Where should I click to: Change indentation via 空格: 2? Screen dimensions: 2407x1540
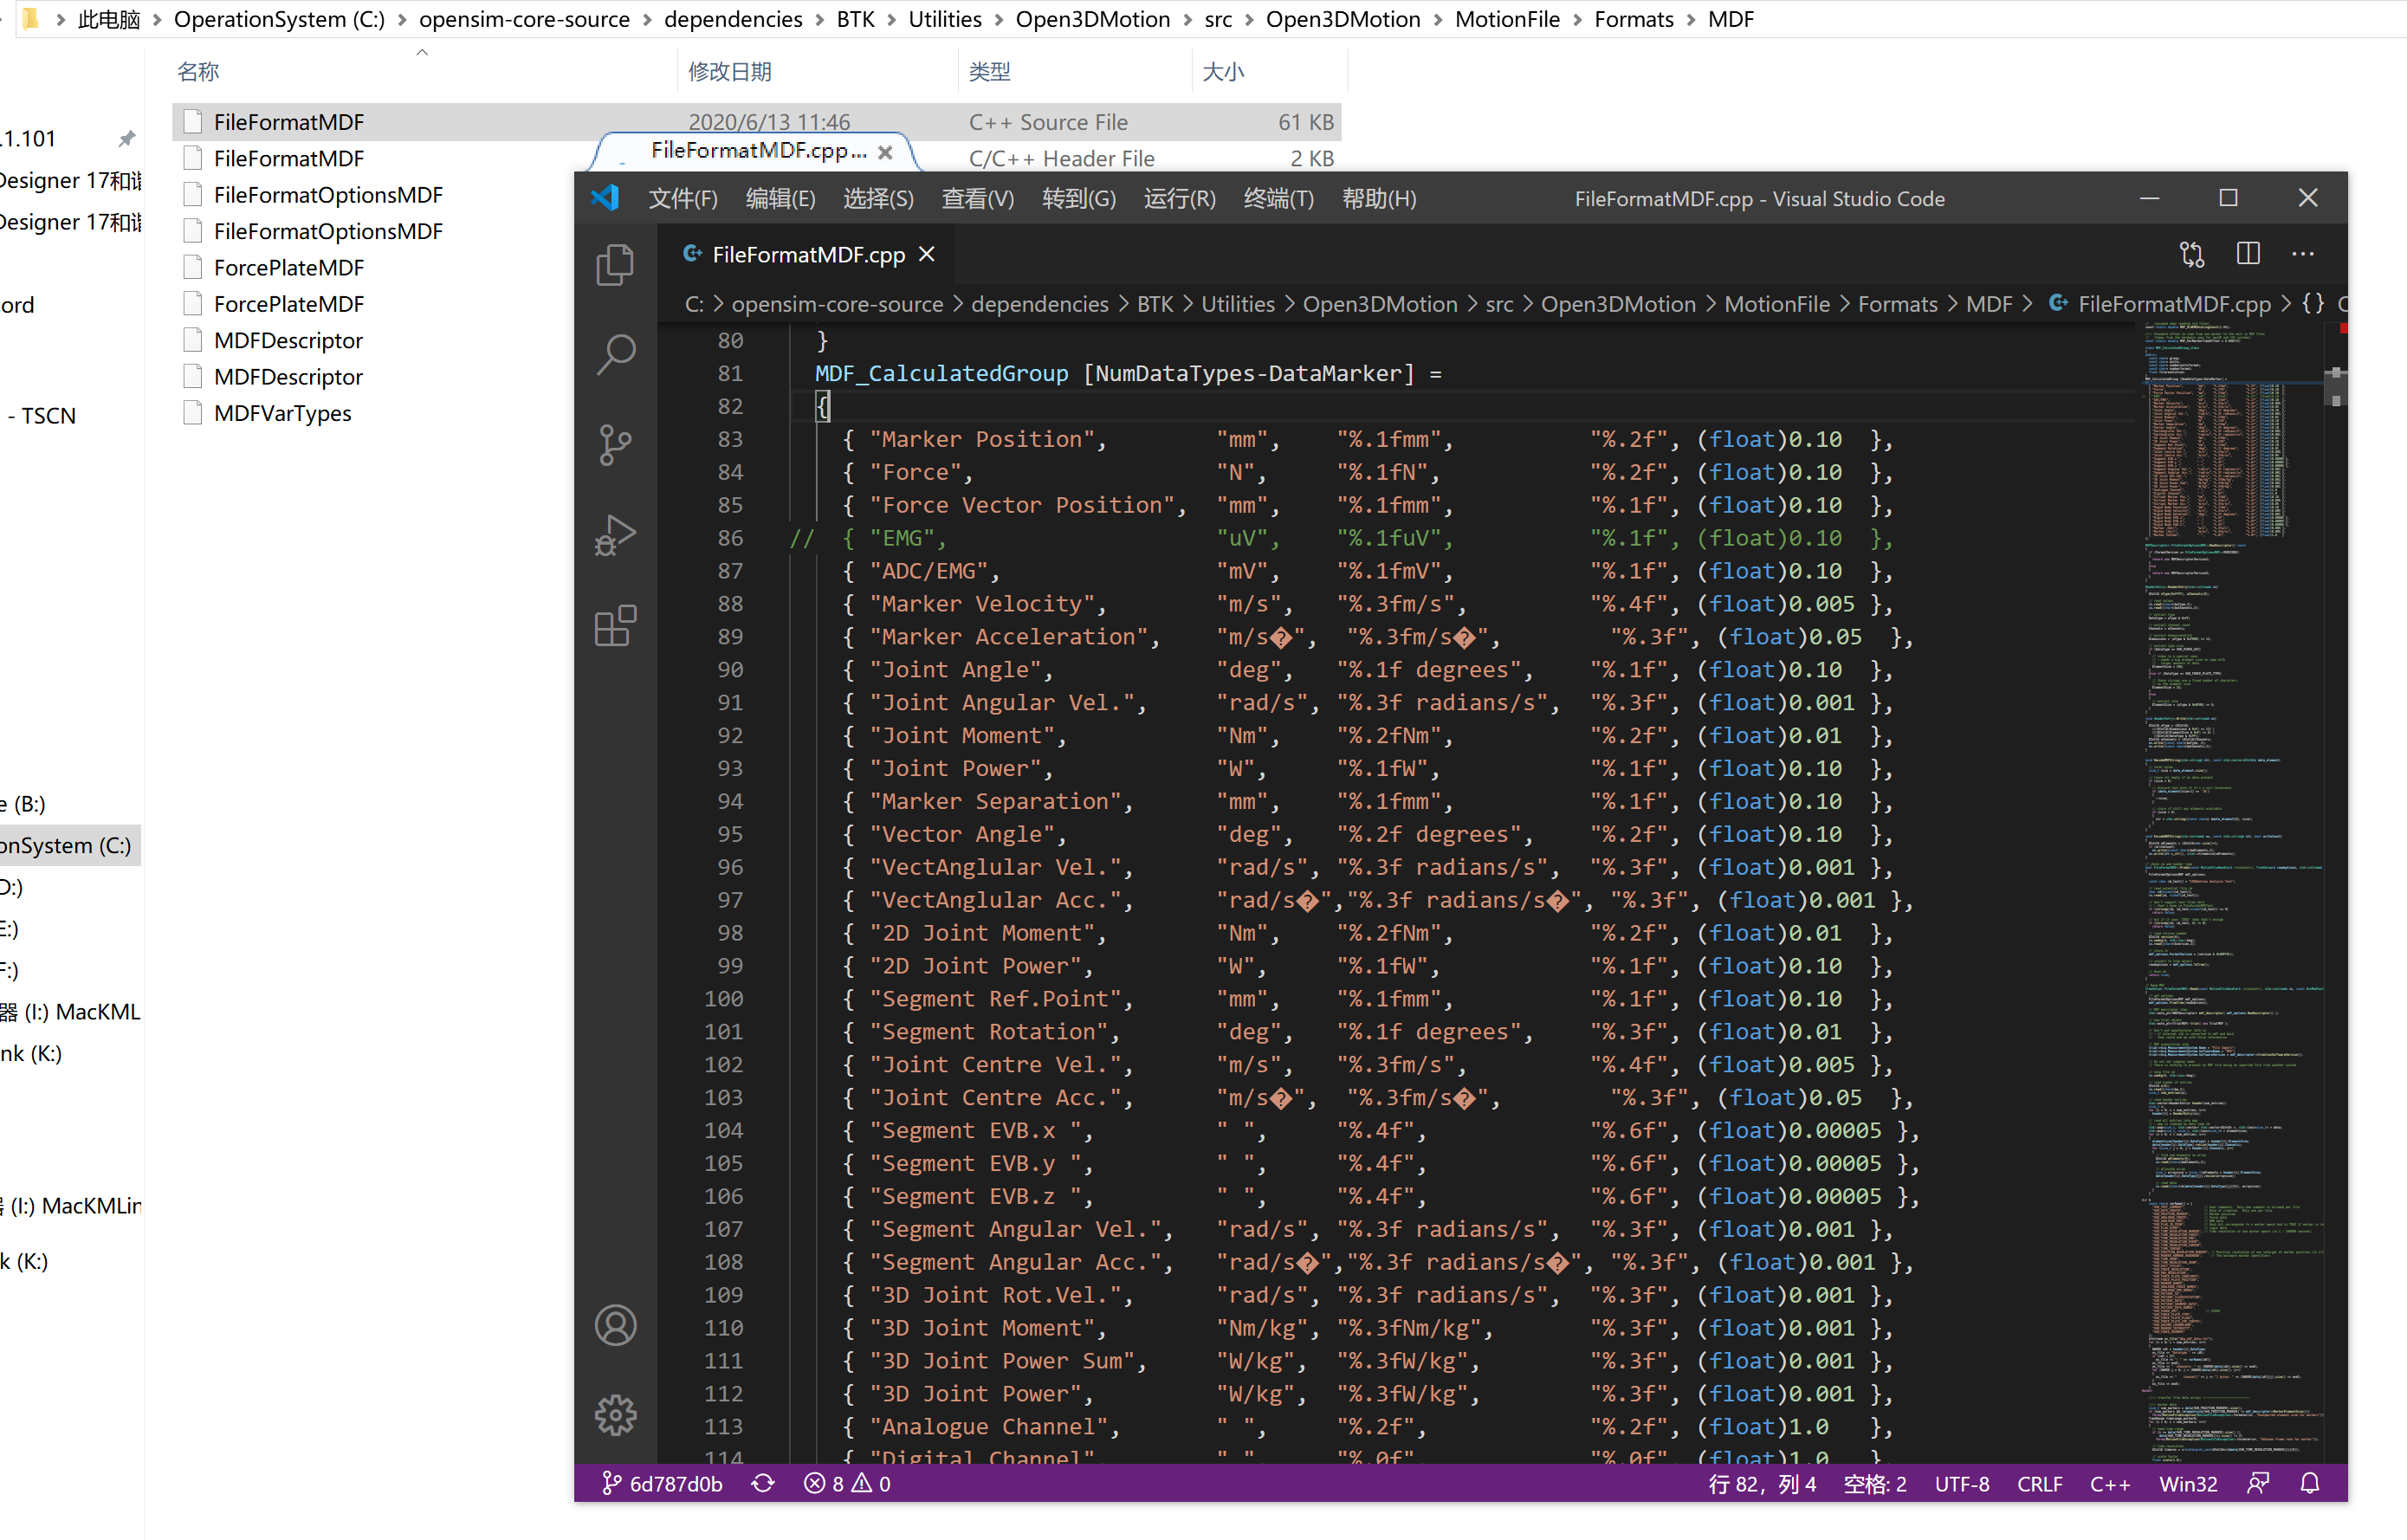tap(1875, 1484)
